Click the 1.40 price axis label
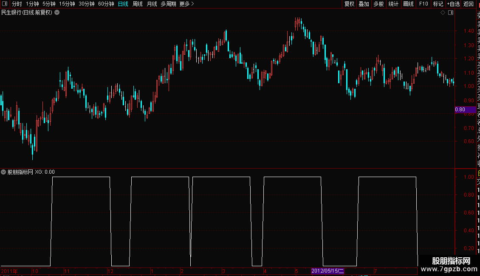Viewport: 480px width, 276px height. (469, 31)
